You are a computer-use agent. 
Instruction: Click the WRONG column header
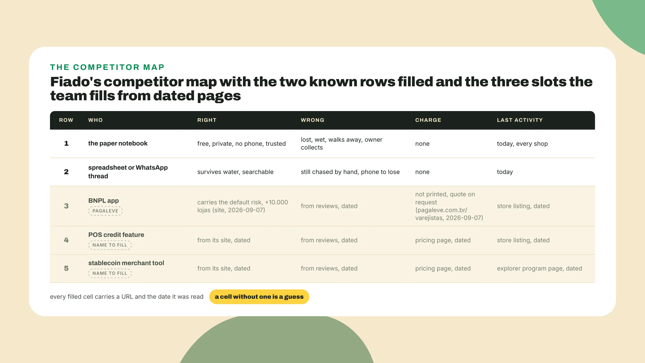(x=312, y=120)
